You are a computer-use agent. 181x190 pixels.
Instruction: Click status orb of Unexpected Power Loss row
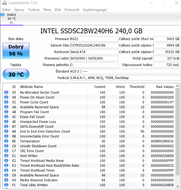click(x=6, y=122)
